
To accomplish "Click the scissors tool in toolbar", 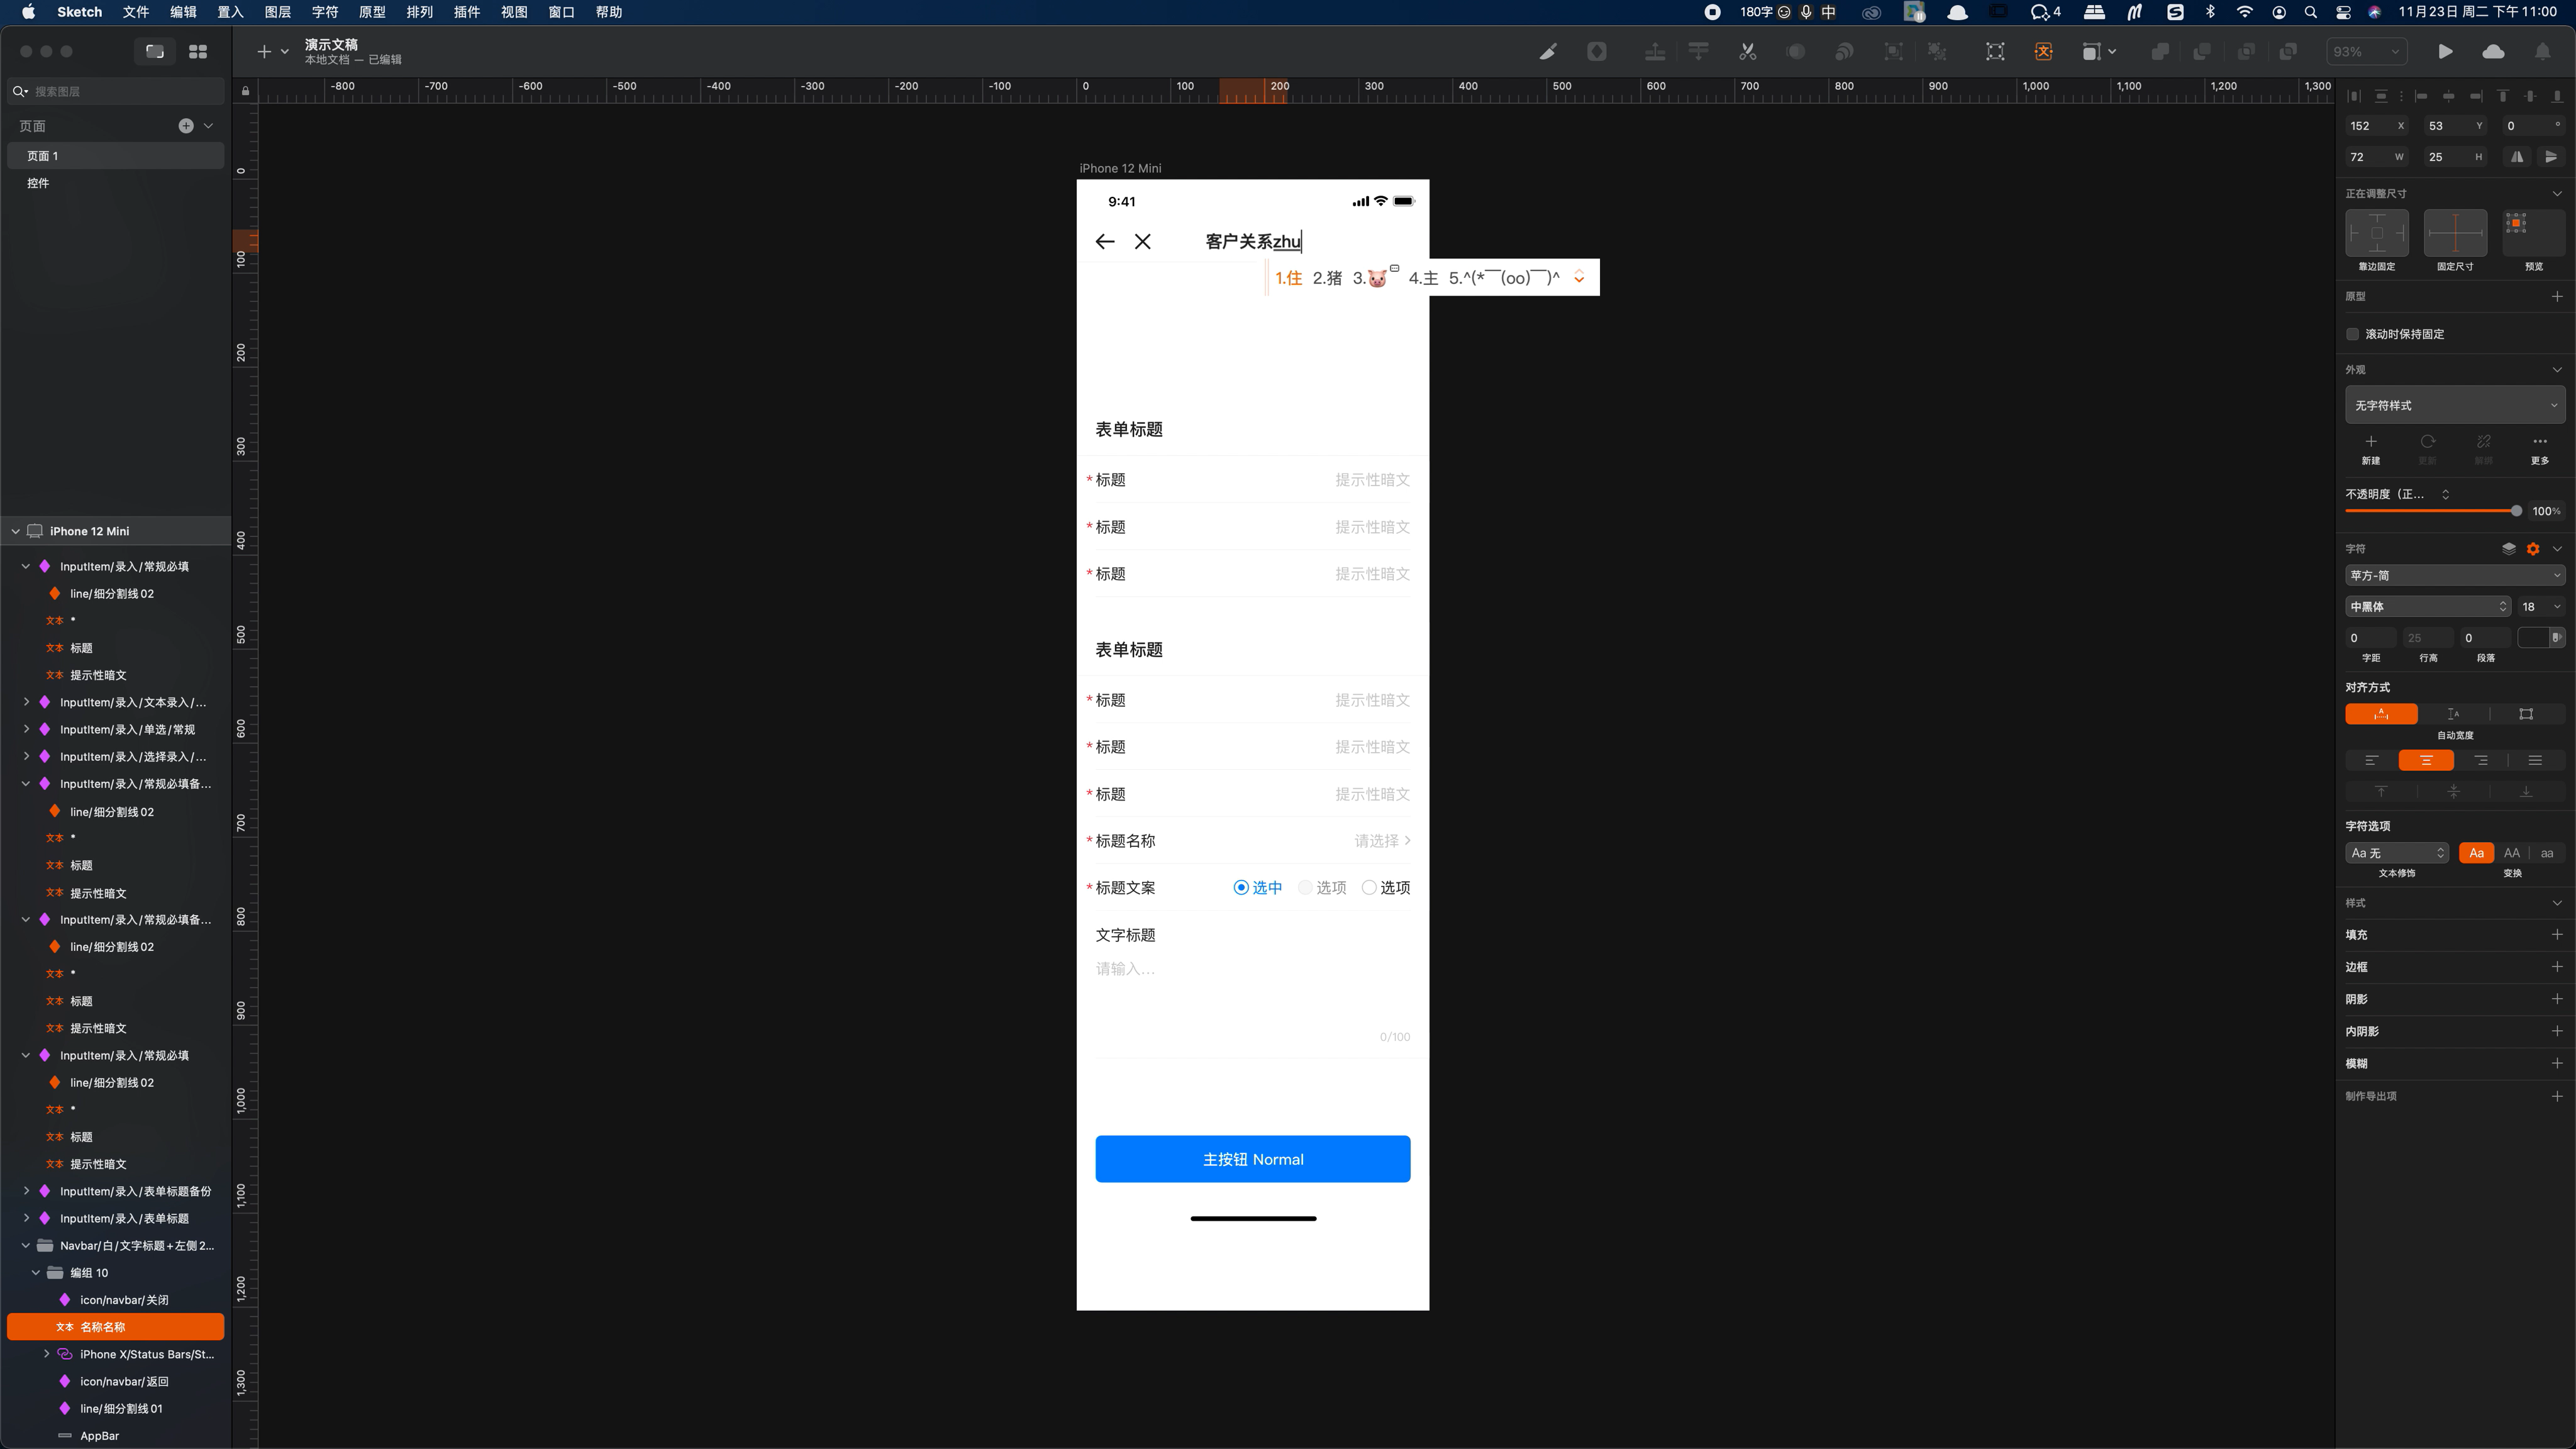I will 1747,51.
